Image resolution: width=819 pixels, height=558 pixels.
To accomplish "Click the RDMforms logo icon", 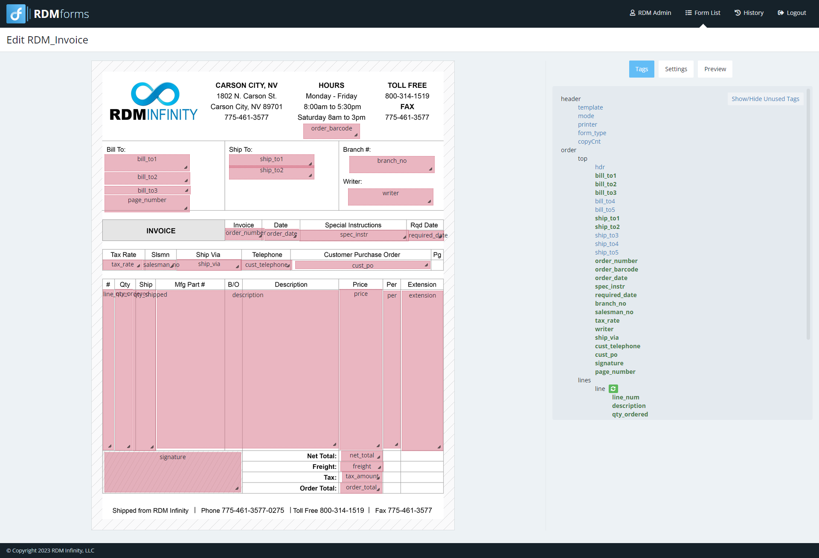I will 16,14.
